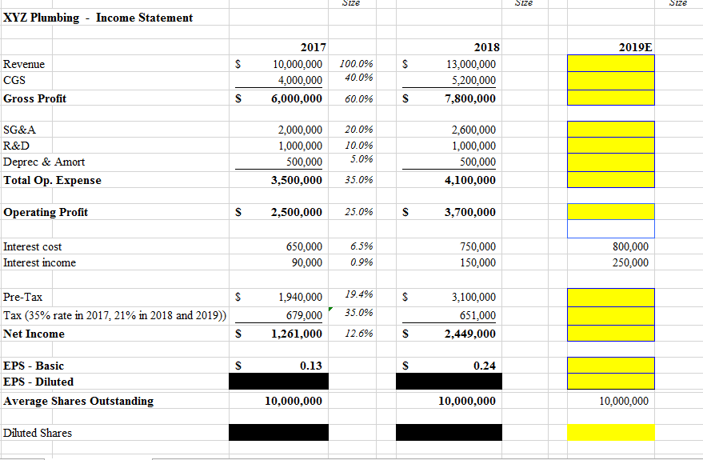703x460 pixels.
Task: Select yellow 2019E Diluted Shares cell
Action: tap(611, 433)
